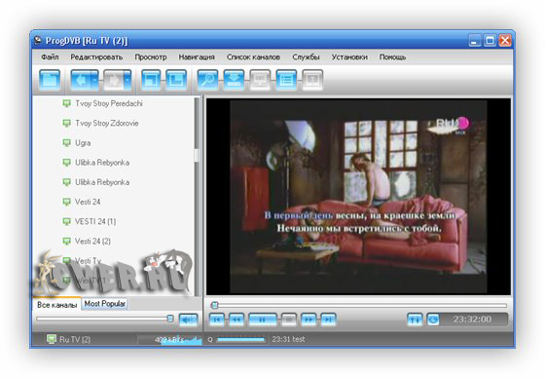
Task: Pause playback with the pause button
Action: (x=263, y=320)
